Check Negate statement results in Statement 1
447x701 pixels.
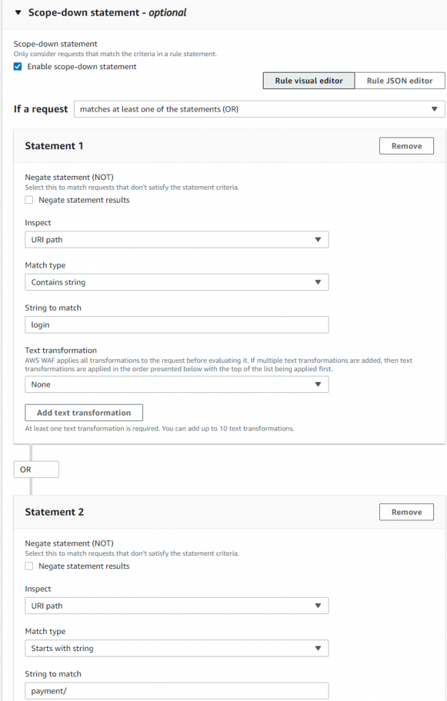tap(29, 199)
